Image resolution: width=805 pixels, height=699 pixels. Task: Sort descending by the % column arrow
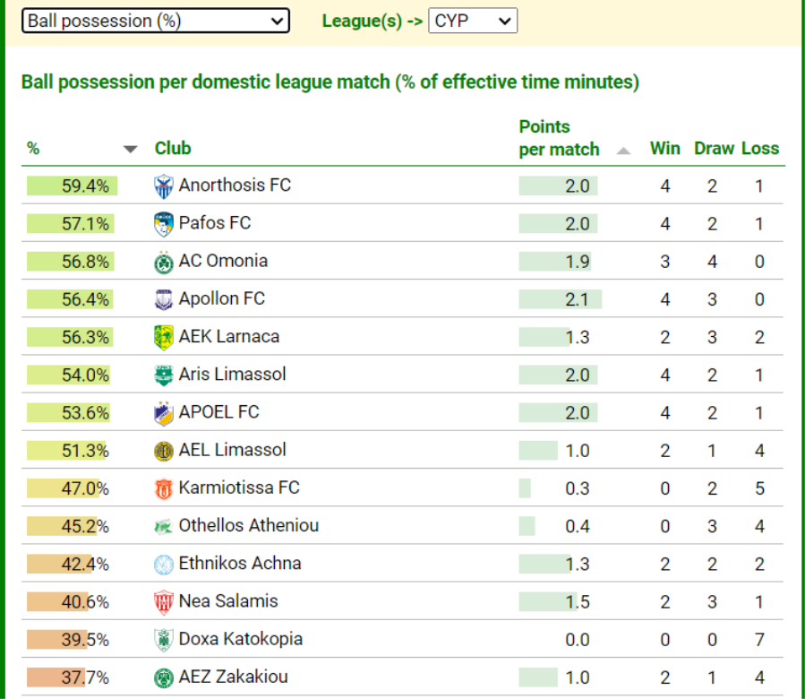point(131,150)
